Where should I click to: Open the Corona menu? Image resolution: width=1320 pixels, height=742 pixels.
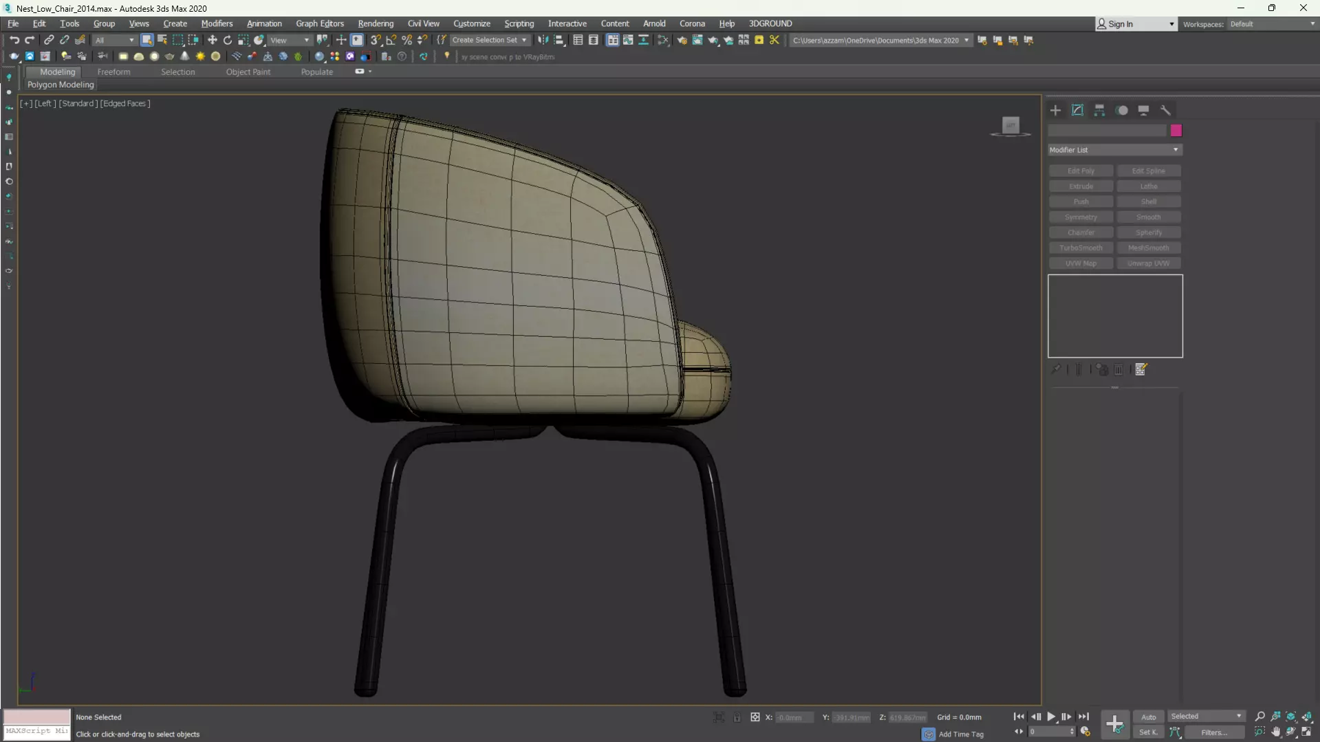(692, 23)
